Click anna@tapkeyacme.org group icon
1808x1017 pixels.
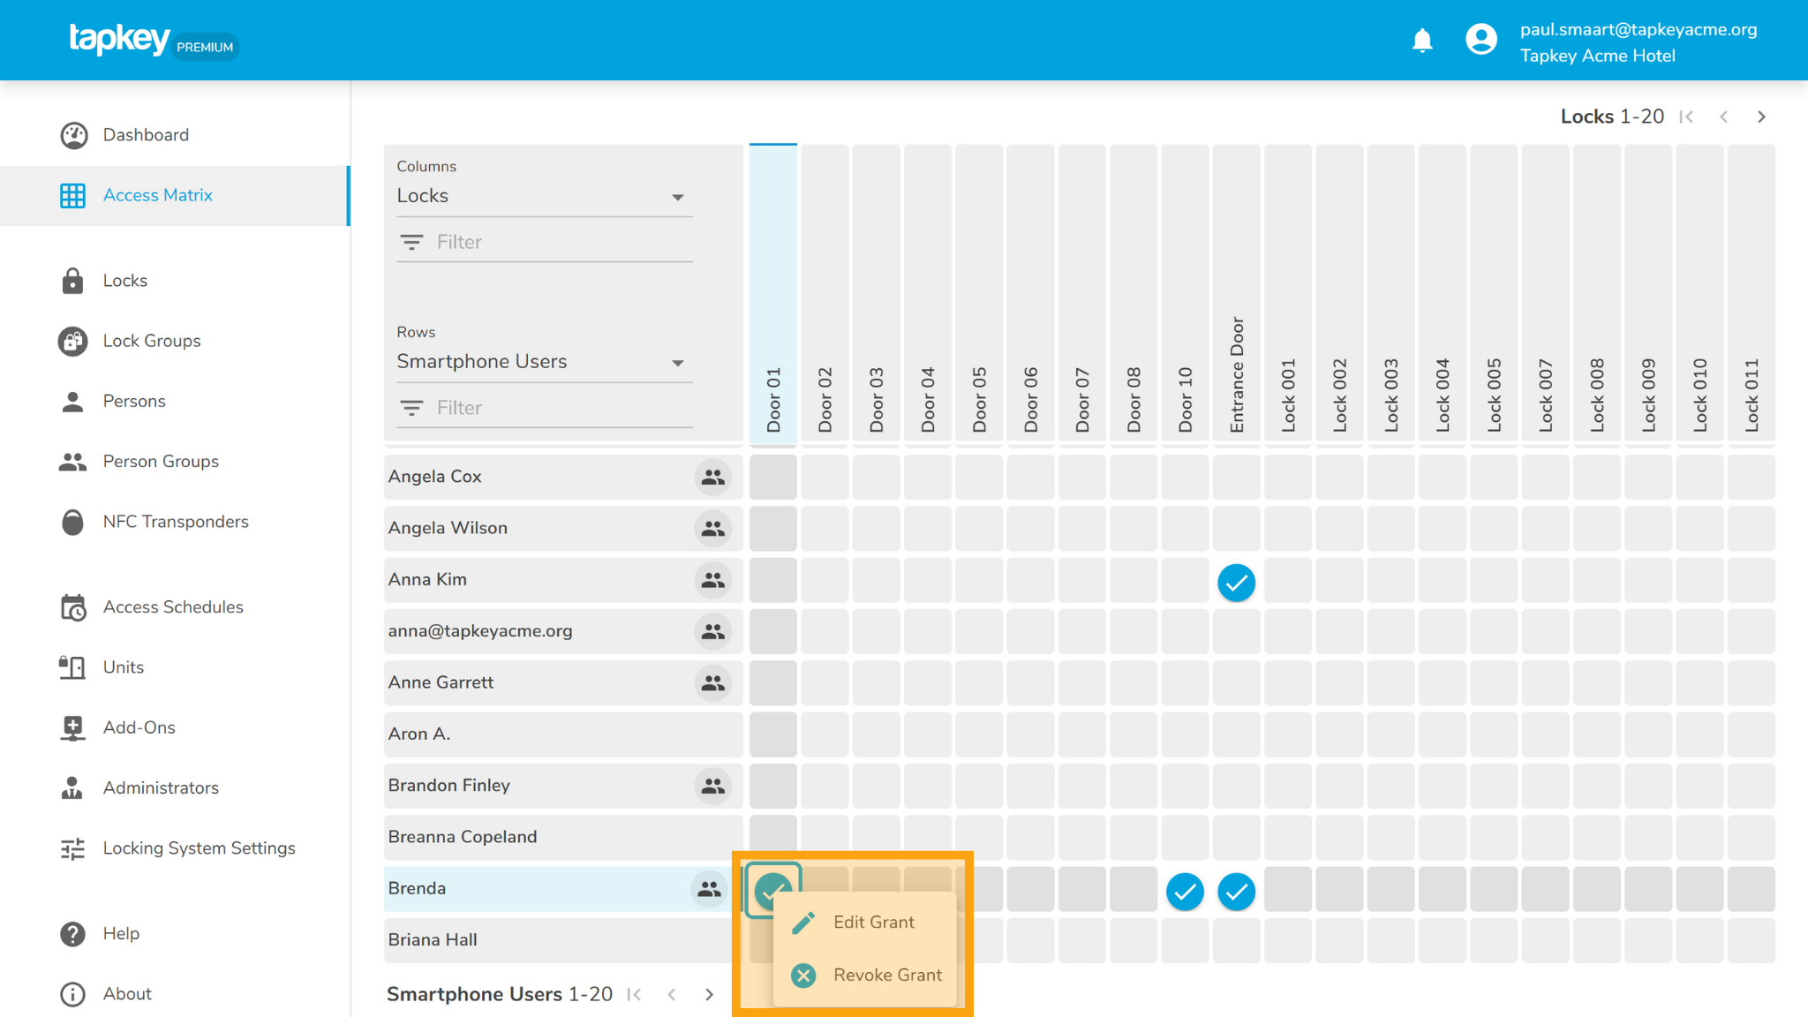coord(712,631)
